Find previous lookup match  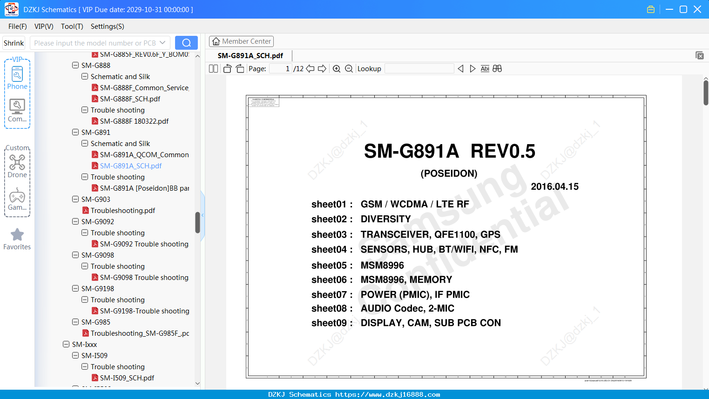[460, 68]
